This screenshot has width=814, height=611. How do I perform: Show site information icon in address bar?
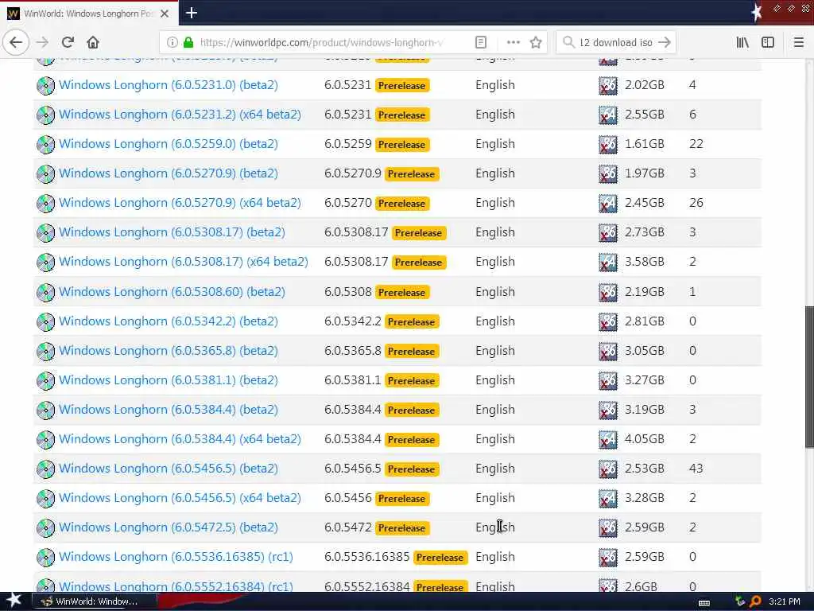[x=172, y=43]
